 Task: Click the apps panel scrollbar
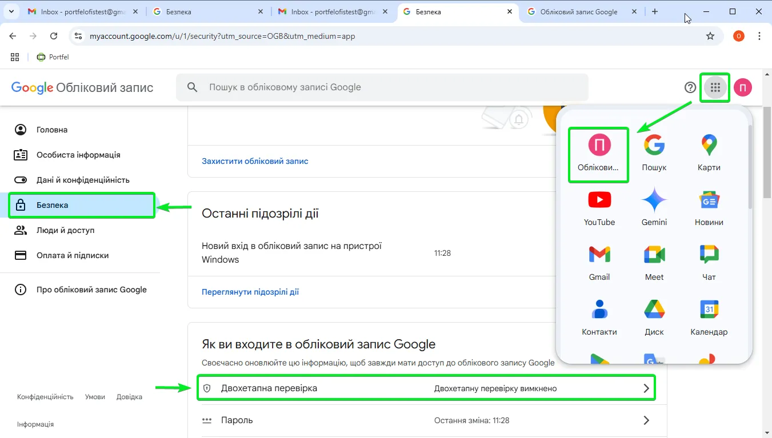[x=750, y=166]
